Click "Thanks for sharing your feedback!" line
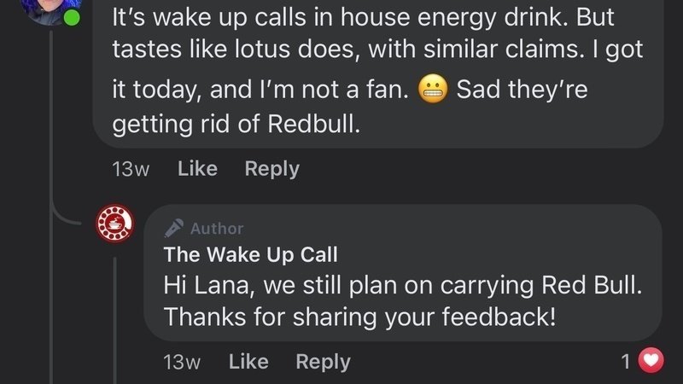 point(359,317)
